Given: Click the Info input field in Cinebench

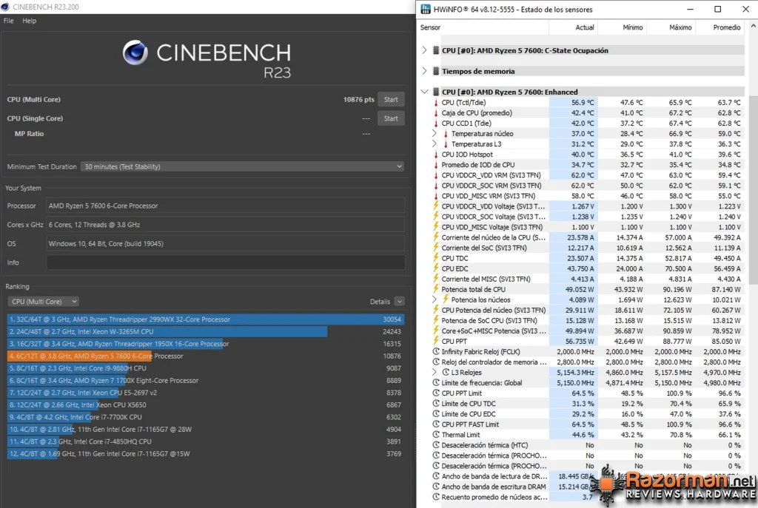Looking at the screenshot, I should [226, 263].
